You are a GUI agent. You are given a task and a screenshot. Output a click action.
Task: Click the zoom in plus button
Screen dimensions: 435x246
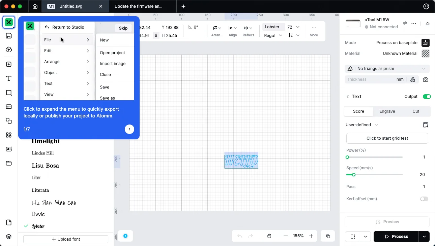311,236
